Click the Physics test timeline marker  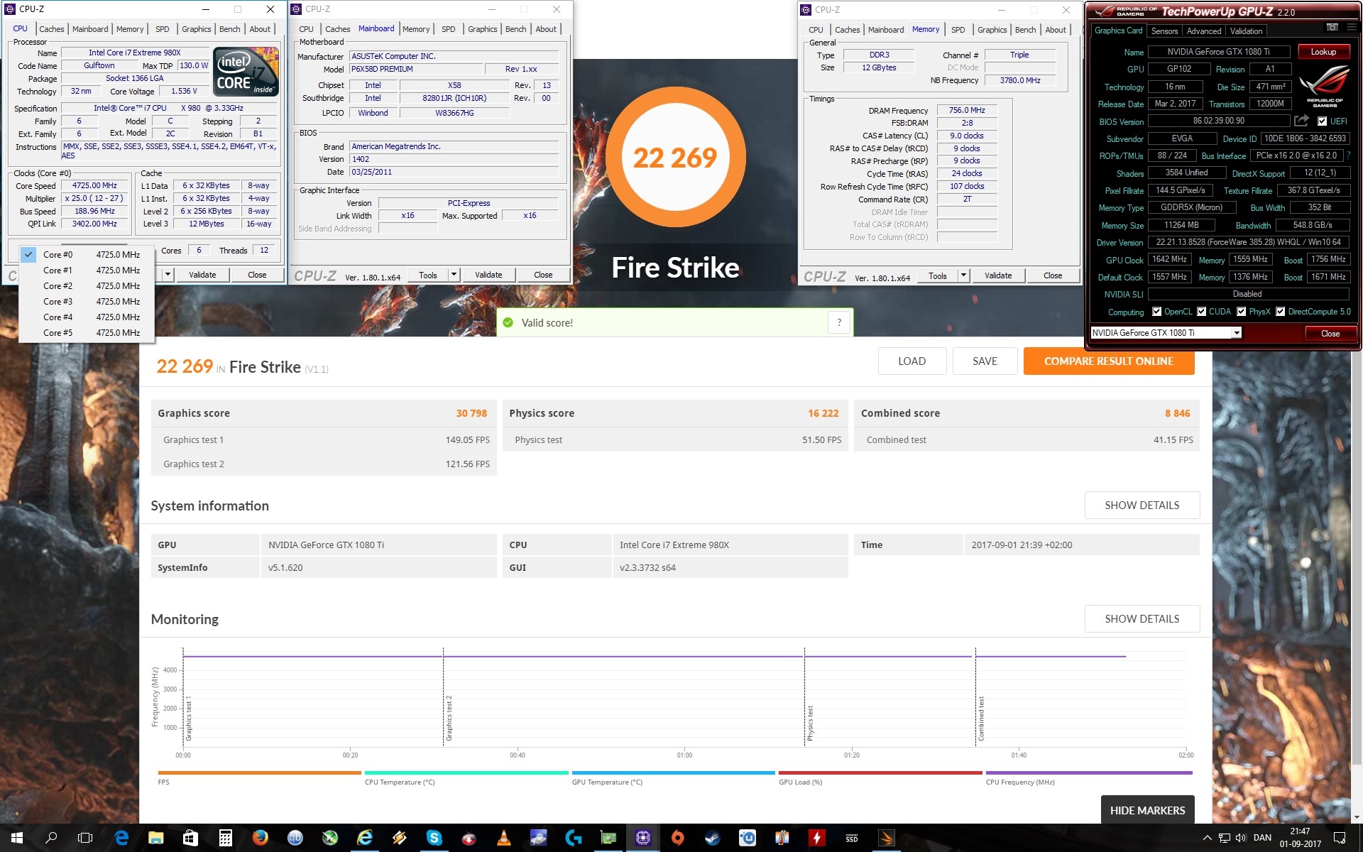(809, 723)
